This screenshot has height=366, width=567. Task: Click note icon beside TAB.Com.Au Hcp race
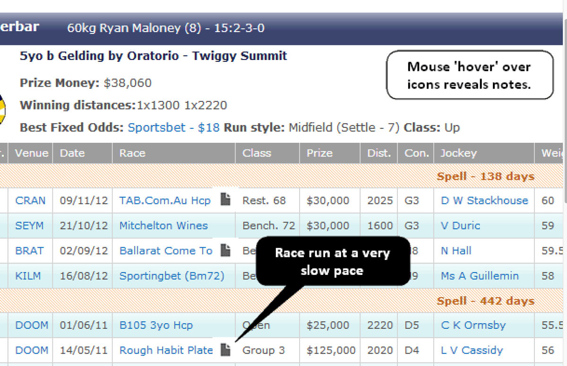226,200
